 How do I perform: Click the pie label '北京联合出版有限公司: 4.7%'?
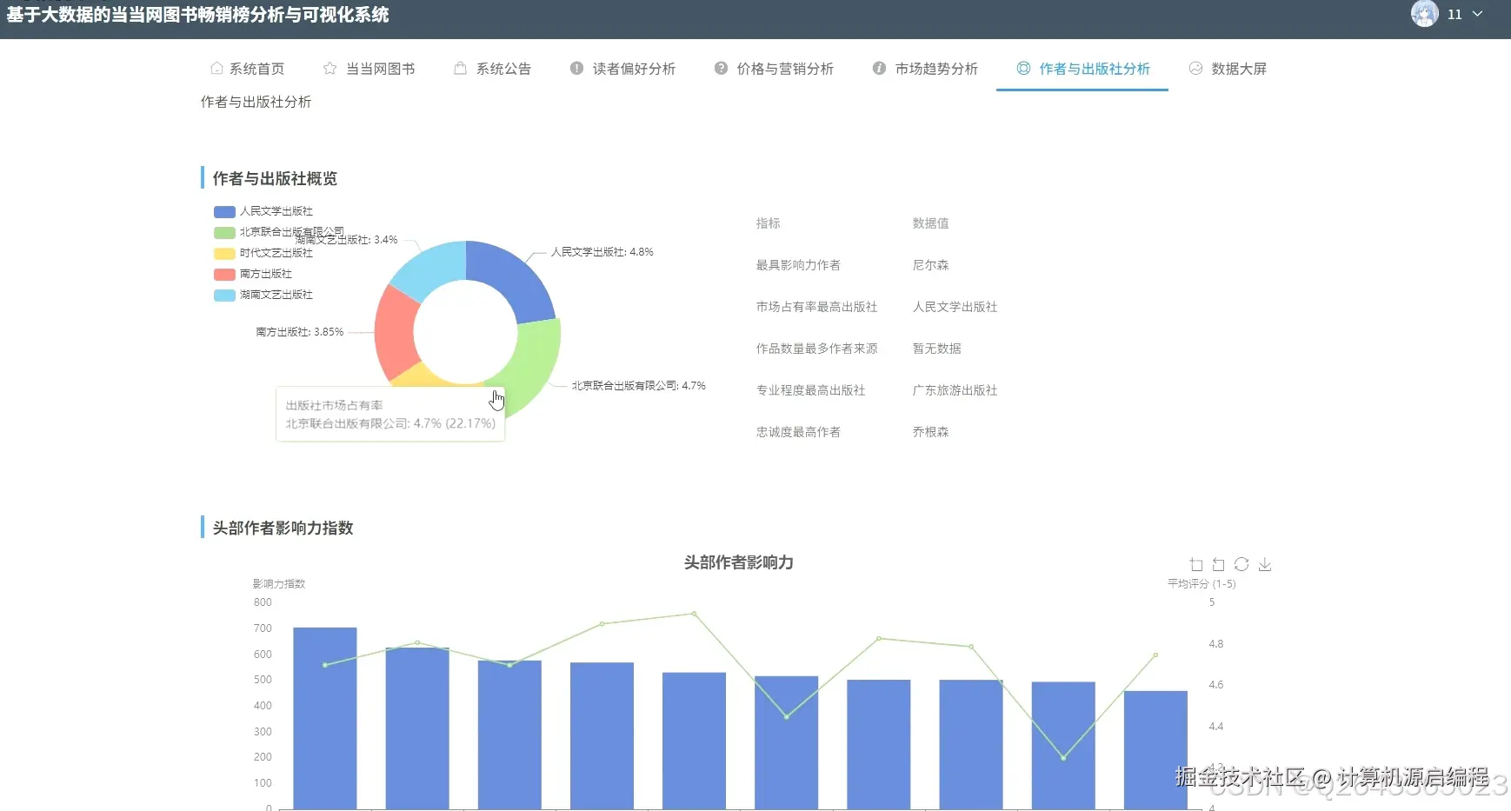[638, 386]
